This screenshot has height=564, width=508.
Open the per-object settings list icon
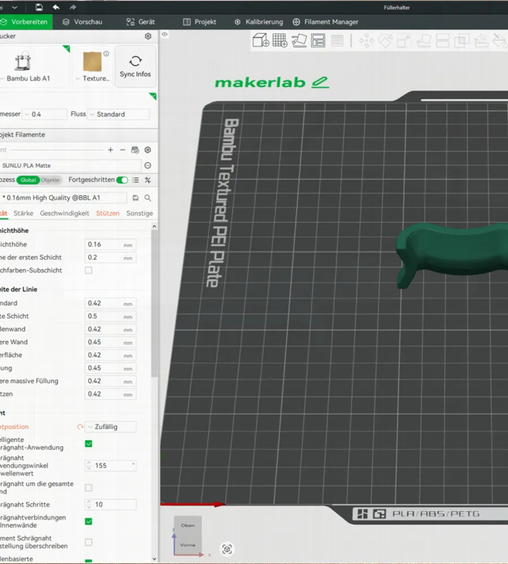pos(135,180)
